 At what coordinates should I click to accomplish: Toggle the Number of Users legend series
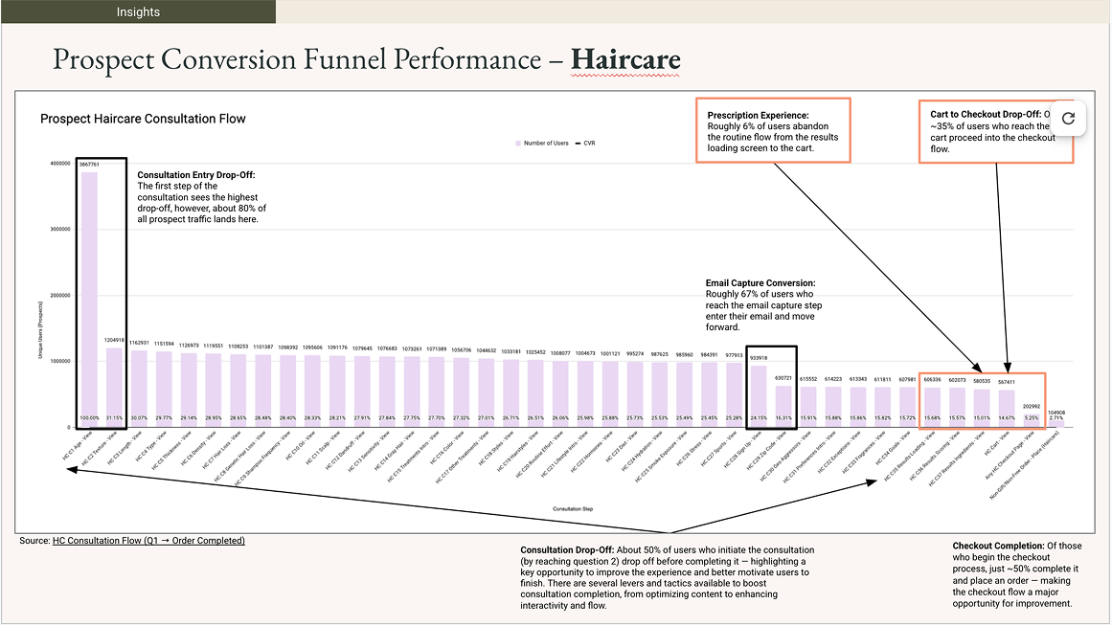tap(546, 143)
